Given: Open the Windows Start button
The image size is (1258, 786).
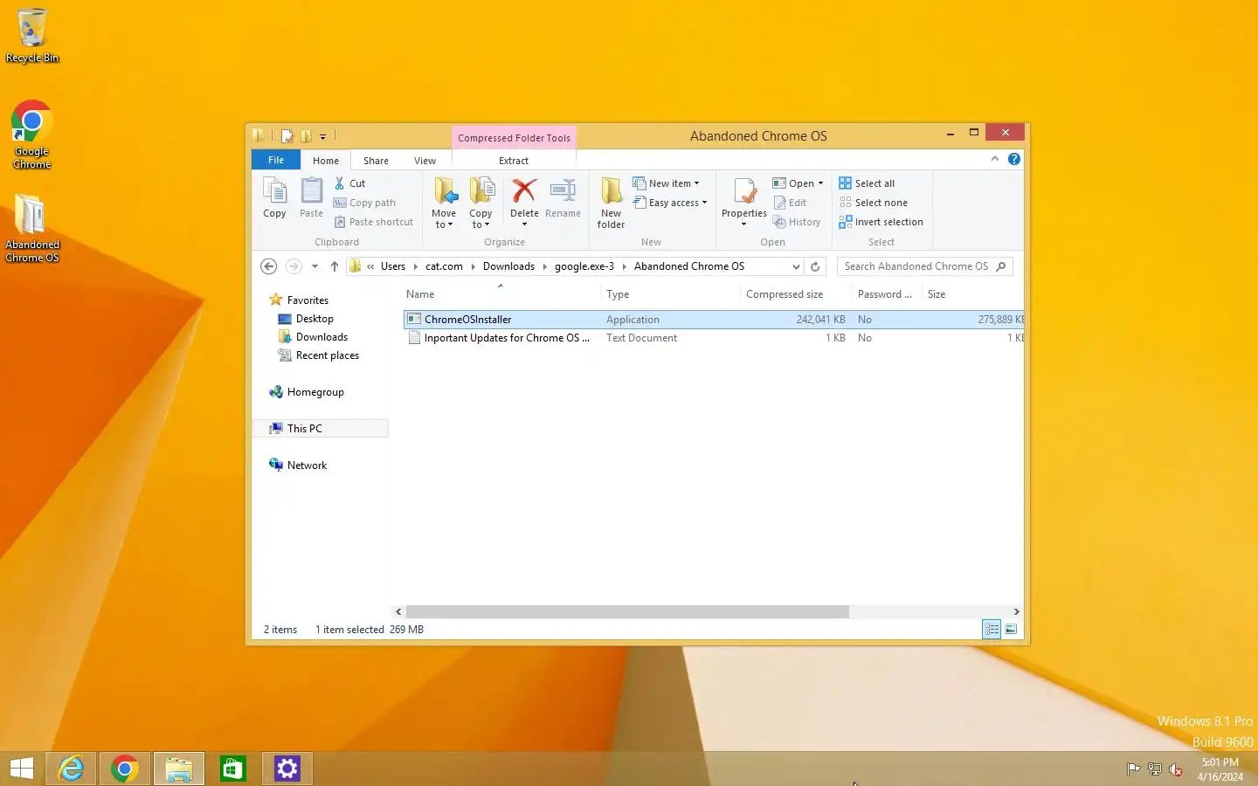Looking at the screenshot, I should click(x=22, y=769).
